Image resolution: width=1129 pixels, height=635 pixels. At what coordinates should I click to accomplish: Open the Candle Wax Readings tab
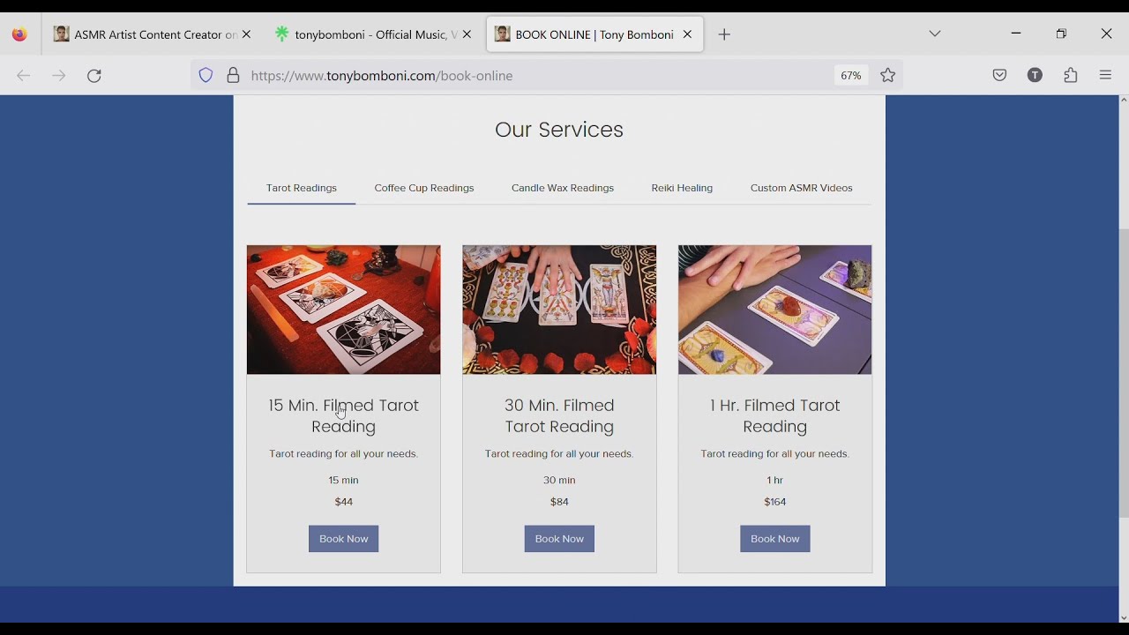[563, 189]
